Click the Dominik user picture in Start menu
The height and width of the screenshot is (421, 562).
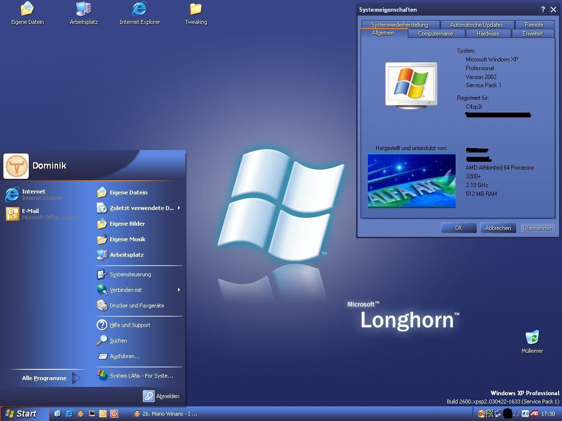16,166
